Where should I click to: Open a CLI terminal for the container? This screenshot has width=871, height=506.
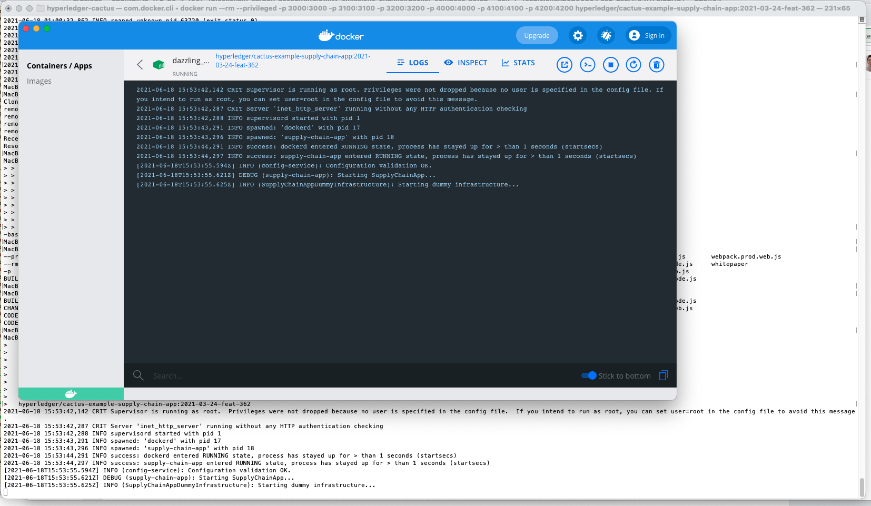coord(587,64)
